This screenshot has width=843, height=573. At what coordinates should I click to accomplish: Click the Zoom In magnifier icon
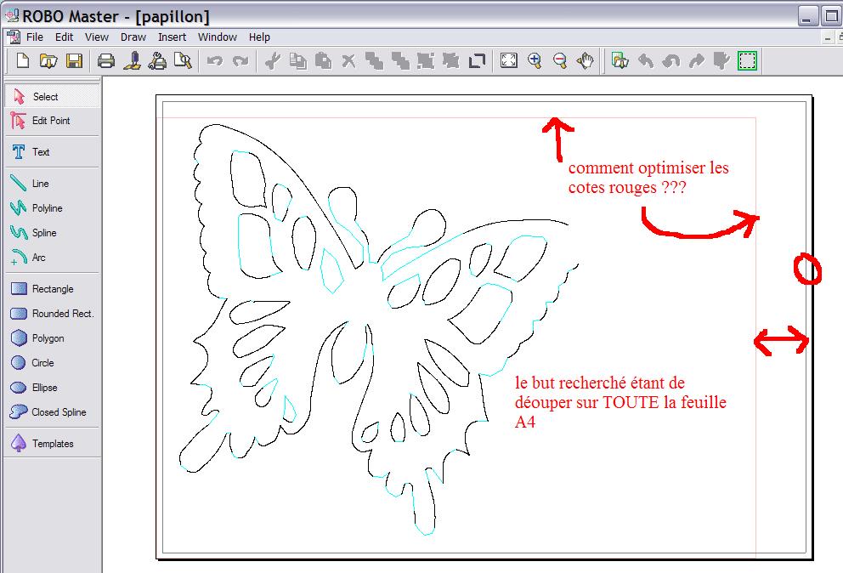point(535,61)
